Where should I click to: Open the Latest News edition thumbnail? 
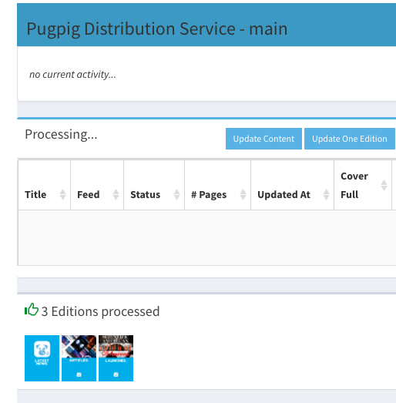point(42,358)
